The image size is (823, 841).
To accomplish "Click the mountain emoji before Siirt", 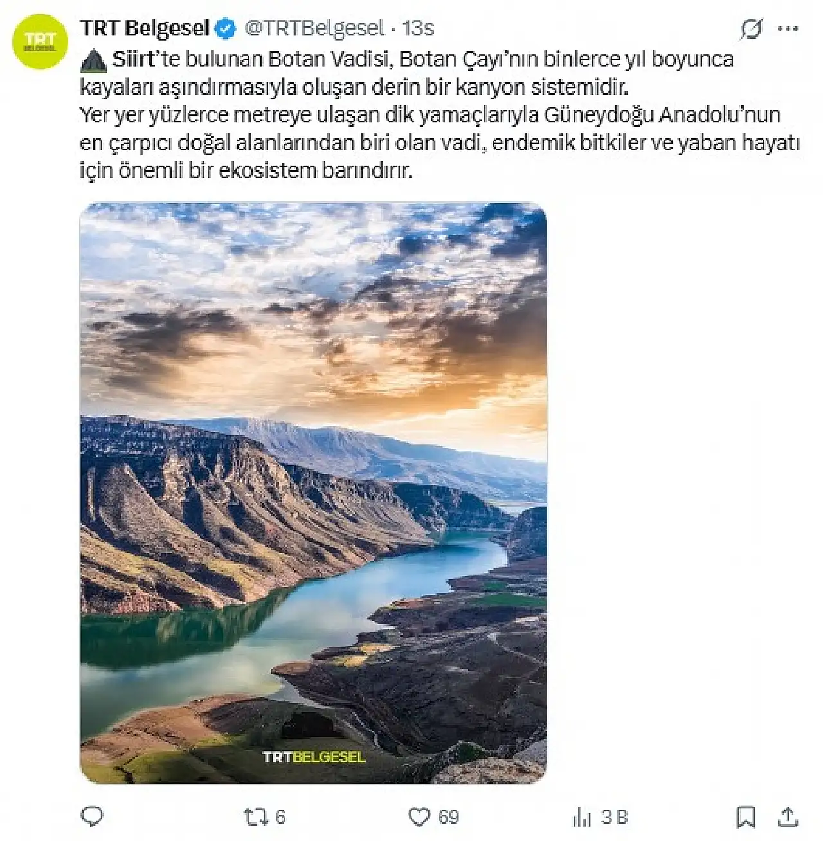I will coord(94,60).
